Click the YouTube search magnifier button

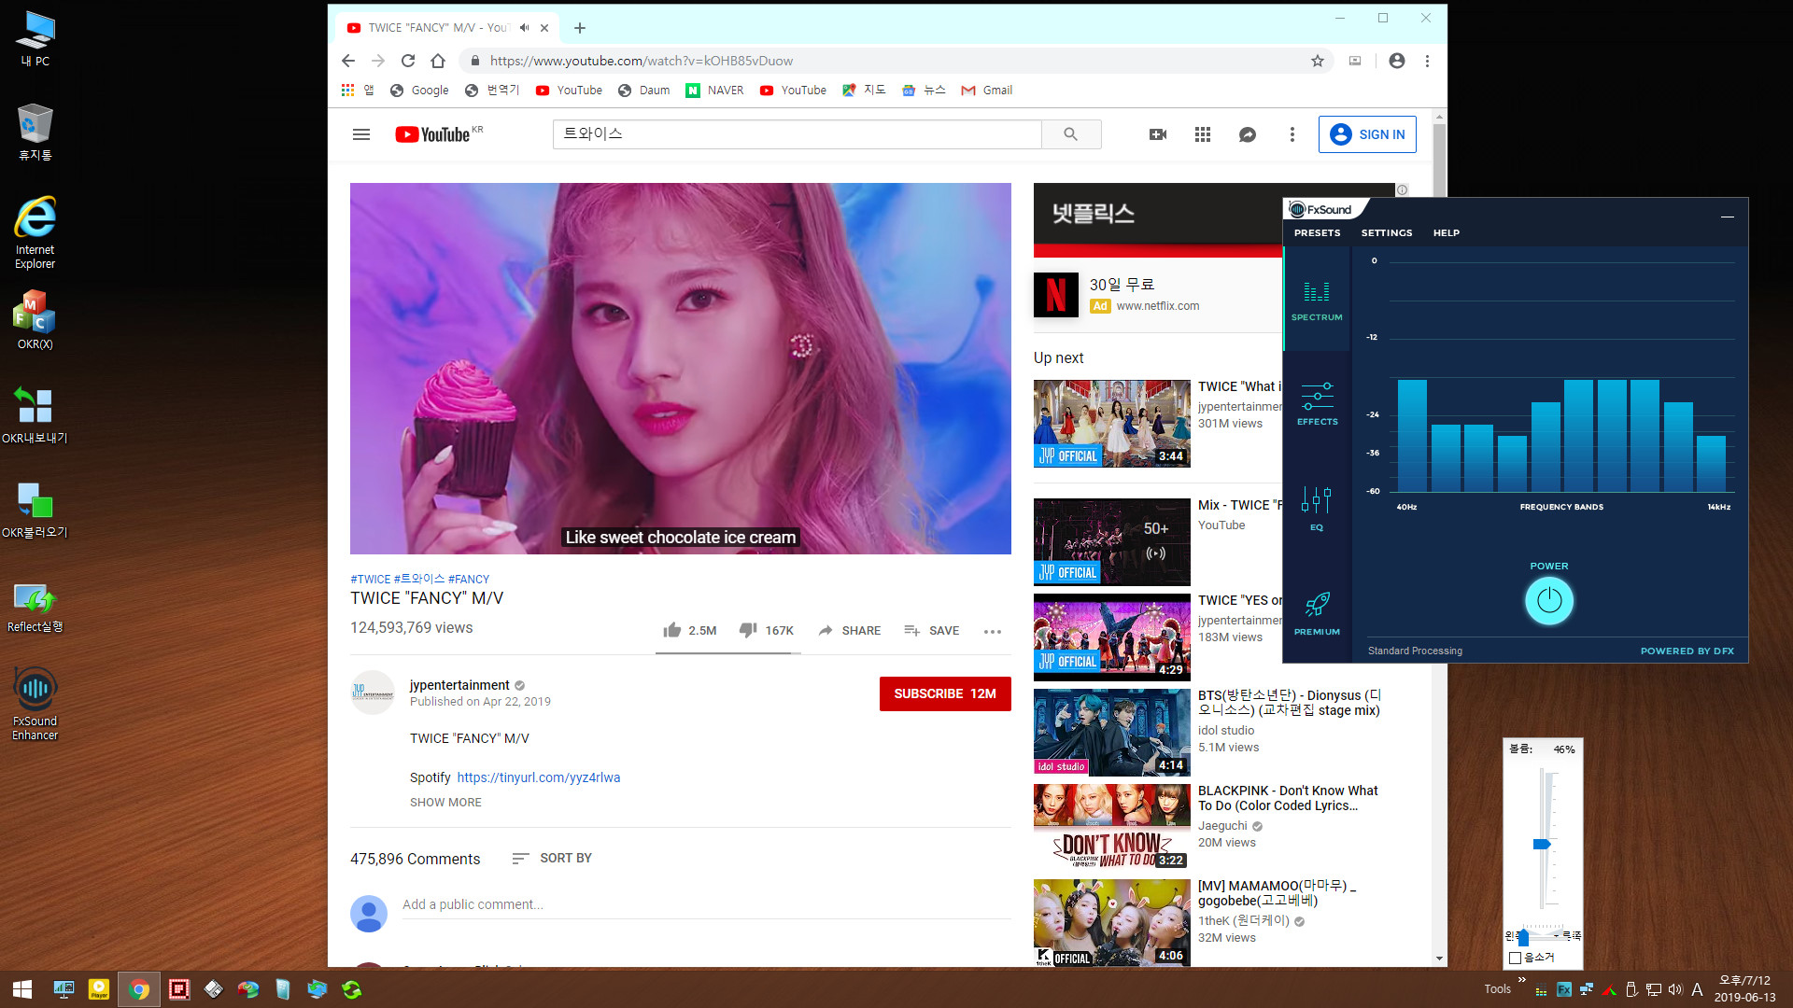(1071, 134)
